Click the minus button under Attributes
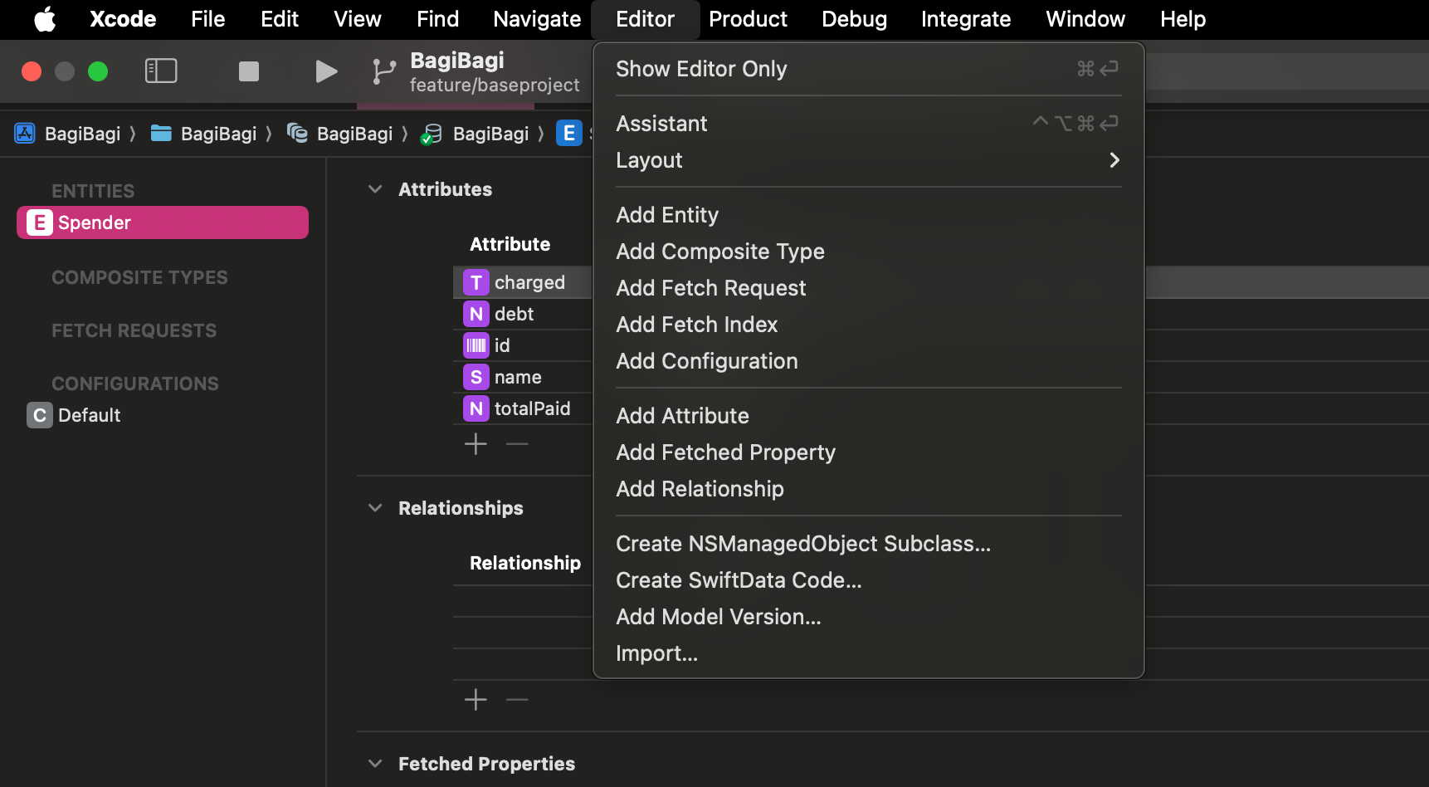This screenshot has width=1429, height=787. click(517, 444)
